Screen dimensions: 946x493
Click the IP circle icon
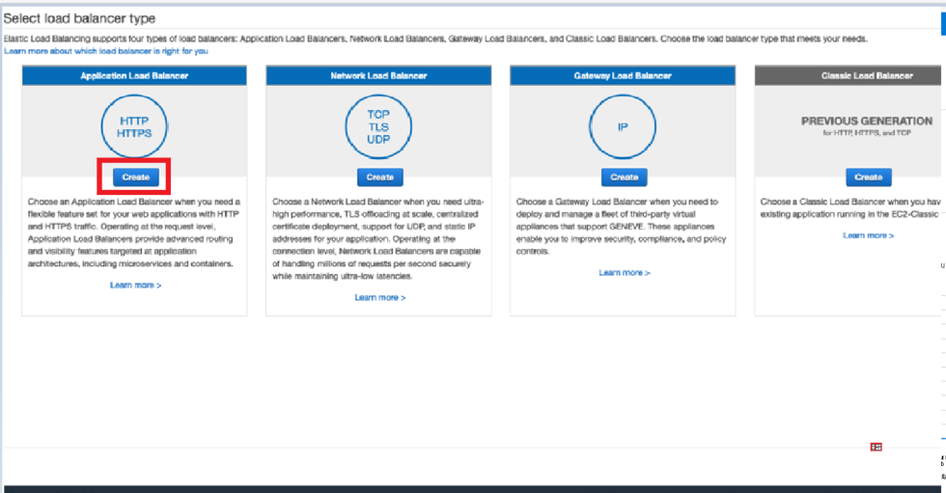tap(623, 127)
